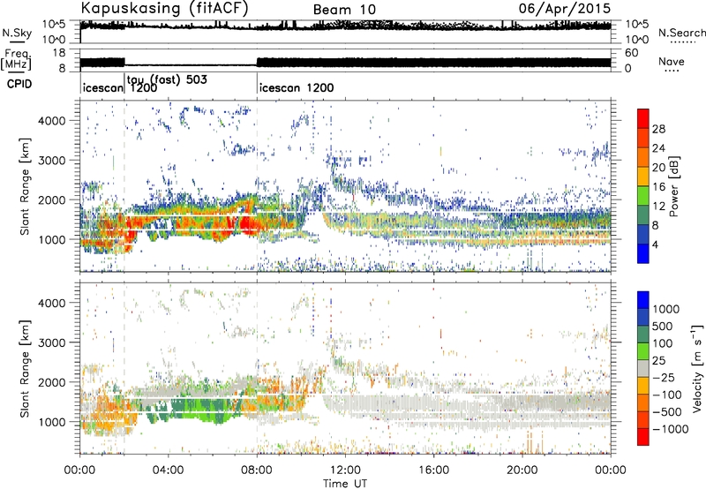Click the "Power [dB]" colorbar title
The height and width of the screenshot is (489, 706).
(673, 186)
